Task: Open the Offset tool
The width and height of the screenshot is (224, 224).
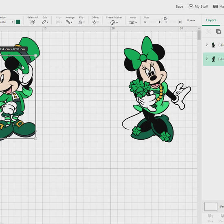Action: tap(94, 22)
